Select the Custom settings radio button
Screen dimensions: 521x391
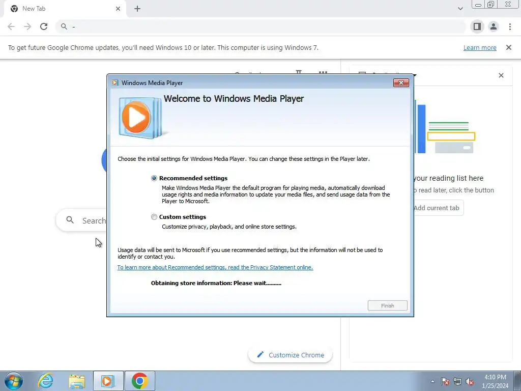pyautogui.click(x=154, y=217)
